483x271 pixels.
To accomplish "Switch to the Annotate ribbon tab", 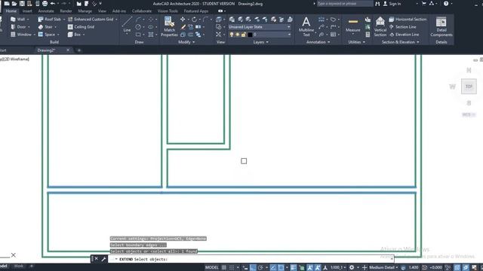I will pyautogui.click(x=46, y=11).
